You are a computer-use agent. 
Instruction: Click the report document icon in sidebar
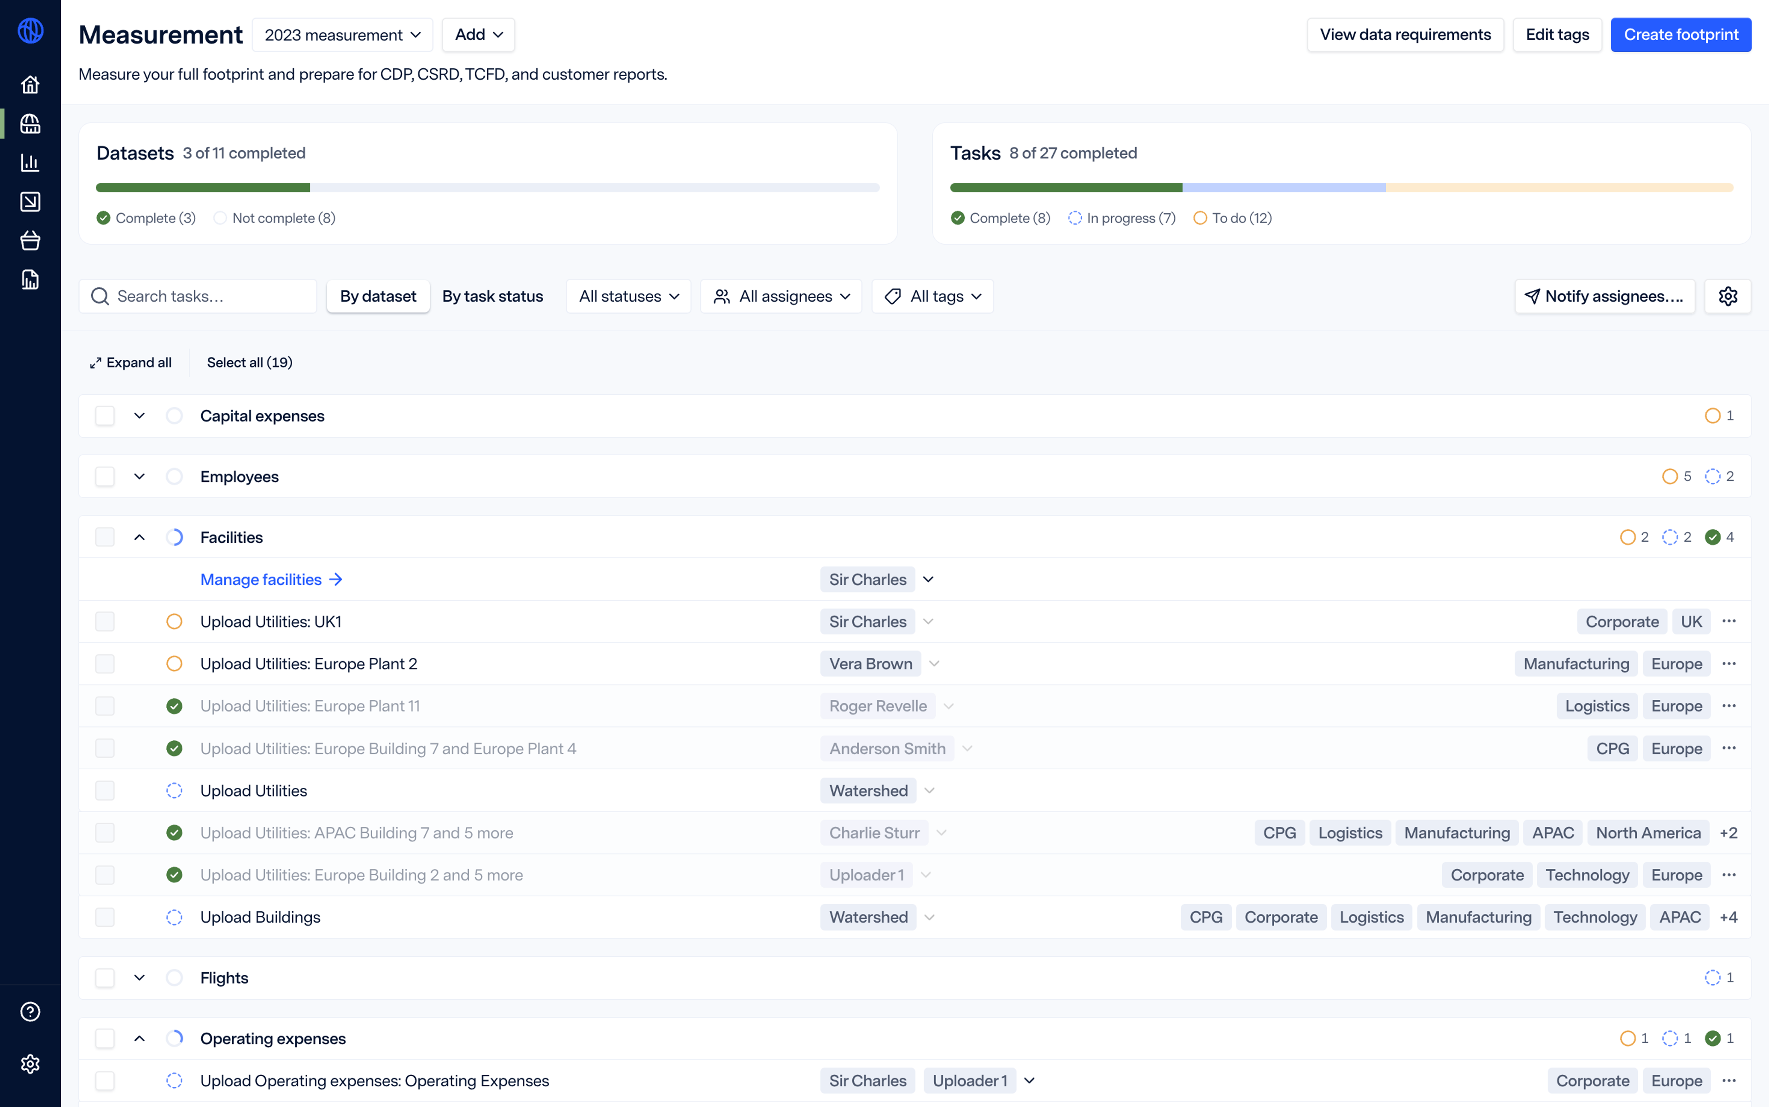(30, 280)
